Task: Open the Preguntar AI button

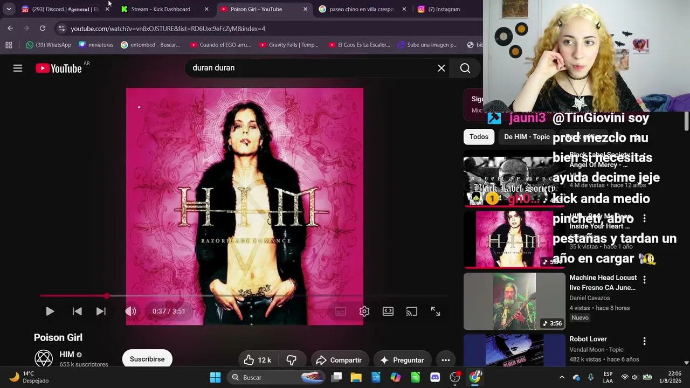Action: pyautogui.click(x=402, y=360)
